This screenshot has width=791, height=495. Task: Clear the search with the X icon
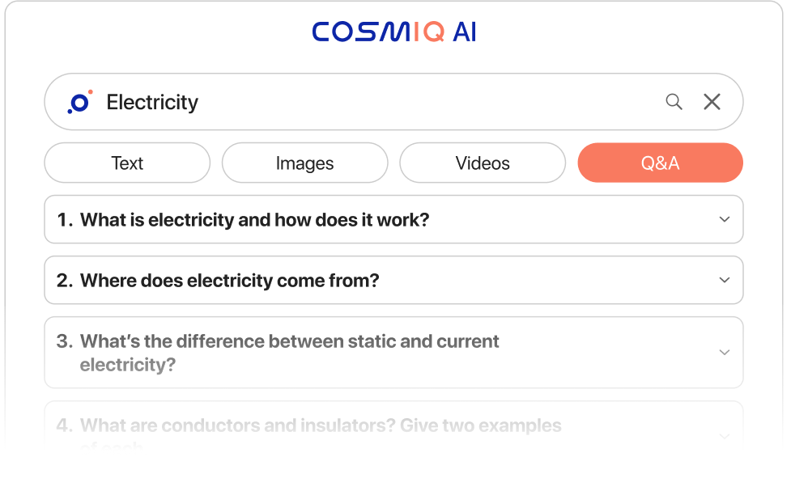pyautogui.click(x=712, y=102)
